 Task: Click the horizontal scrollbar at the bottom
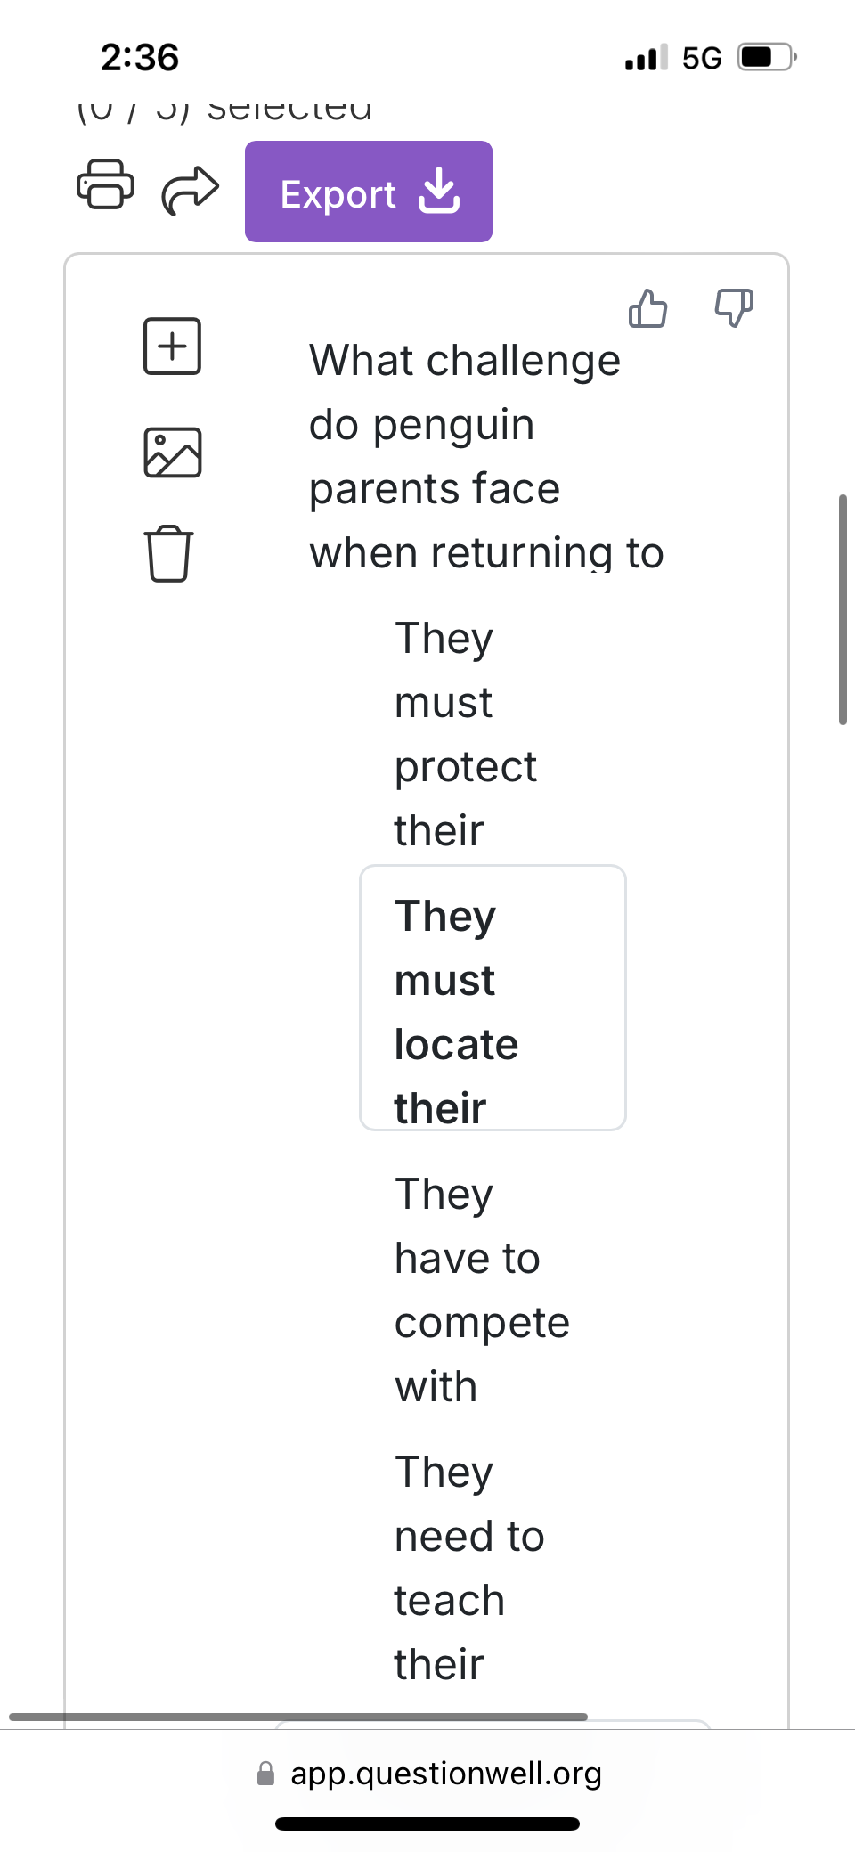point(298,1716)
